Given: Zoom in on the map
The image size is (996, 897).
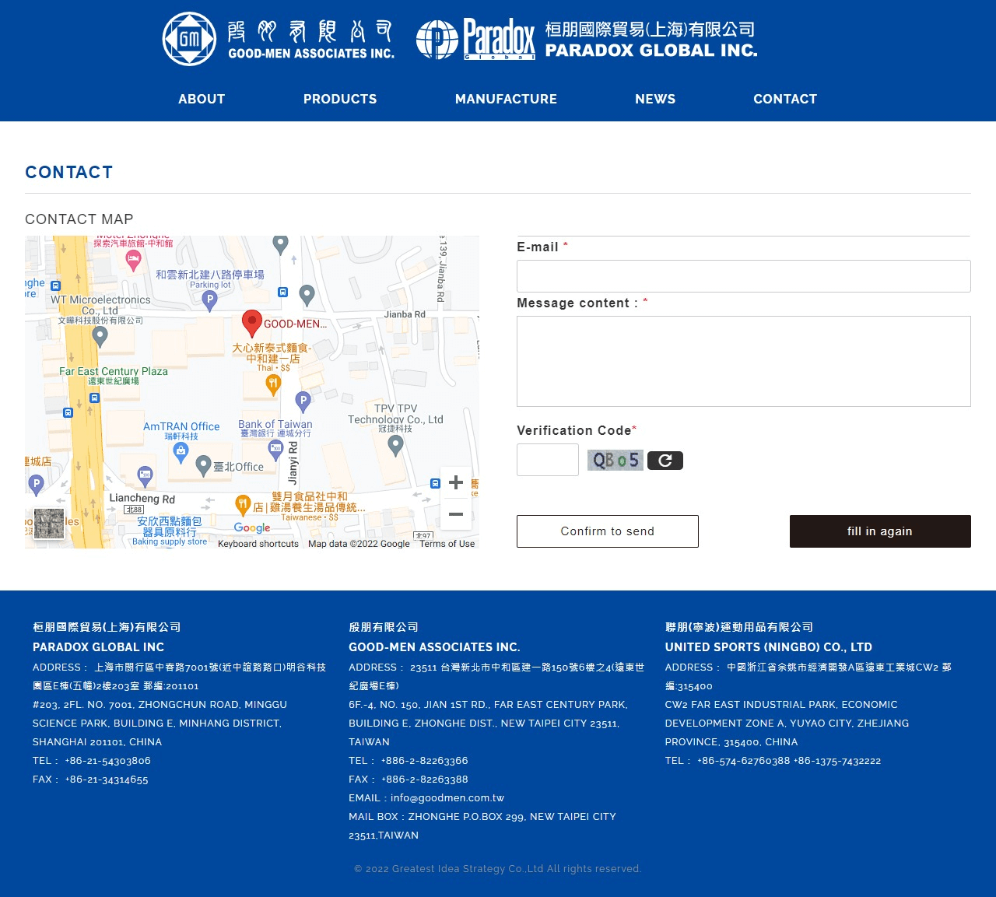Looking at the screenshot, I should point(456,482).
